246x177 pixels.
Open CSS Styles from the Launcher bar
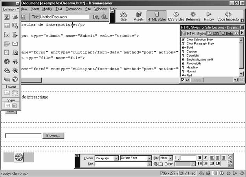tap(176, 17)
